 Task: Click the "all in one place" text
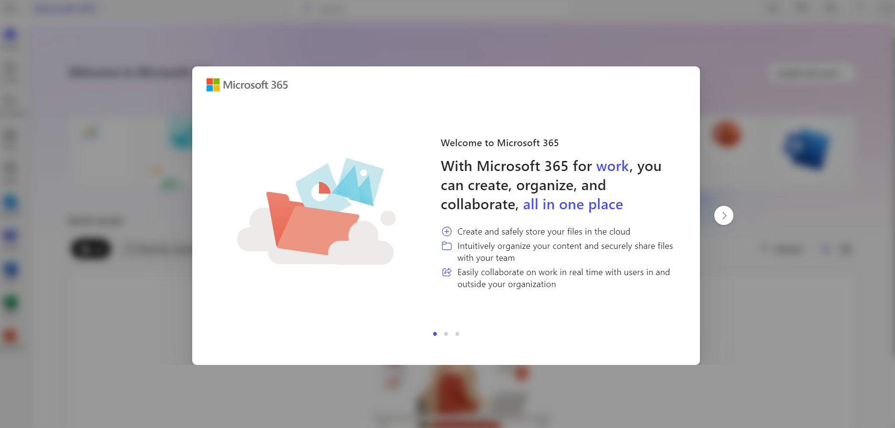(x=573, y=204)
